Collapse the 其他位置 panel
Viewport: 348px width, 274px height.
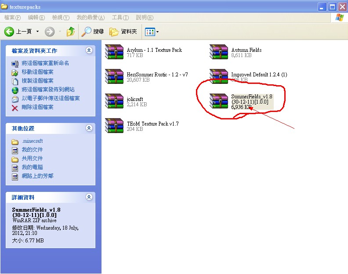point(89,128)
